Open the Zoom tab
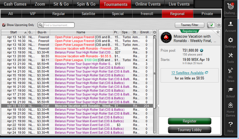239x139 pixels. [40, 4]
